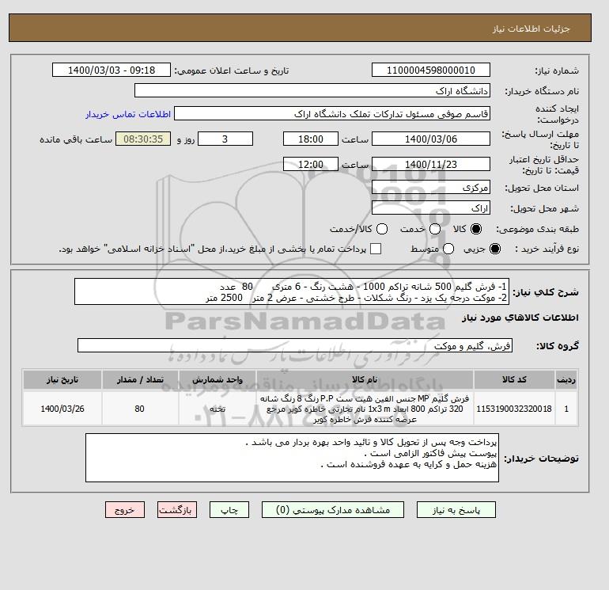
Task: Select the کالا/خدمت radio button
Action: [x=382, y=229]
